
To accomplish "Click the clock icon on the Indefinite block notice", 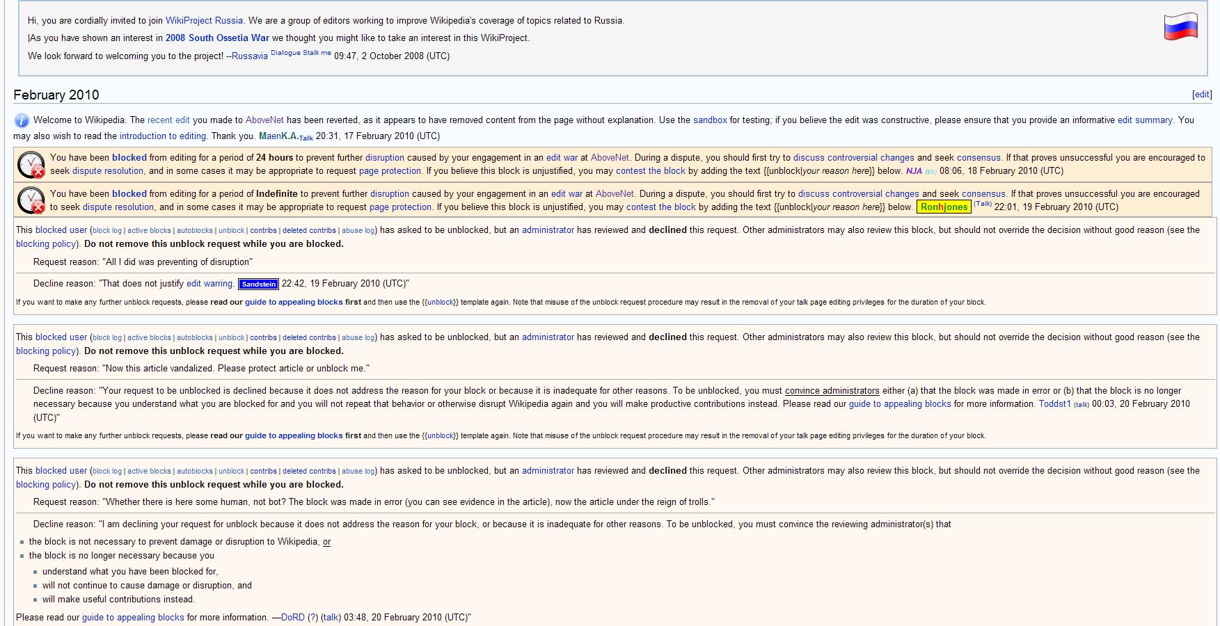I will click(31, 200).
